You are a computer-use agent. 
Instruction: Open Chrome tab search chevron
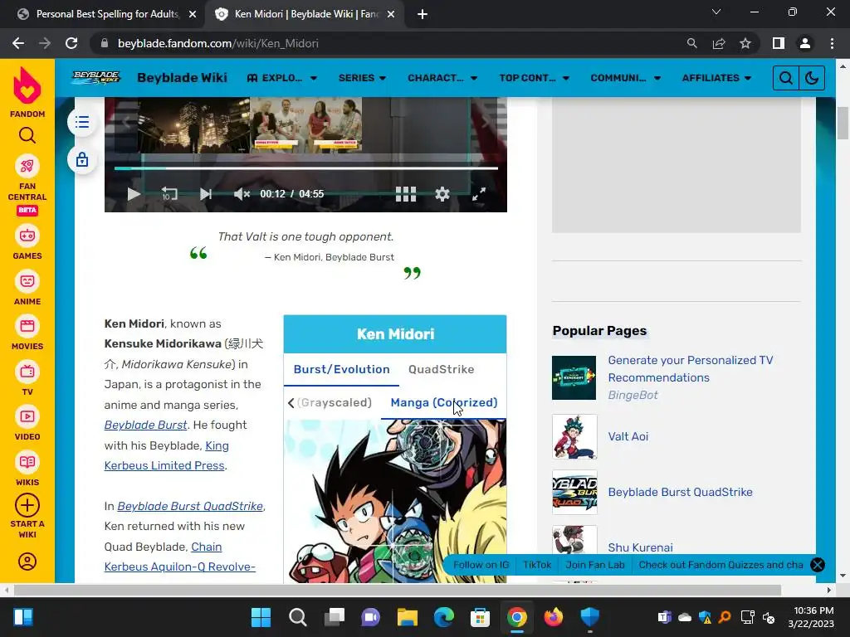coord(716,12)
